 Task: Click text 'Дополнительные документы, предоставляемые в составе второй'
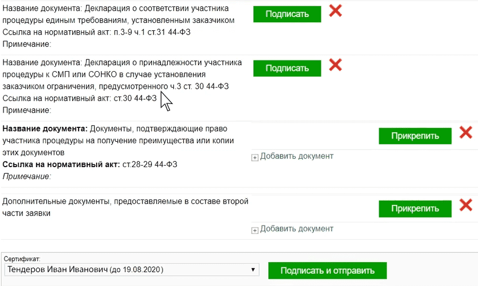[x=125, y=202]
